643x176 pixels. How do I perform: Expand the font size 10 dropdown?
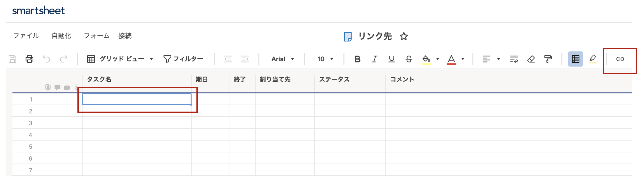[325, 59]
